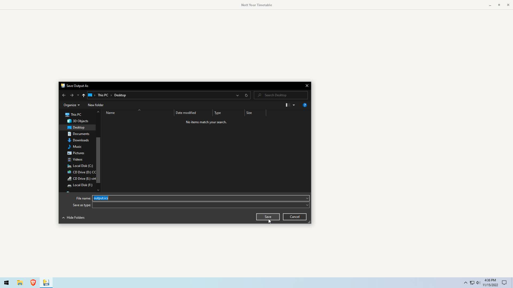Select Documents folder in sidebar

coord(81,134)
